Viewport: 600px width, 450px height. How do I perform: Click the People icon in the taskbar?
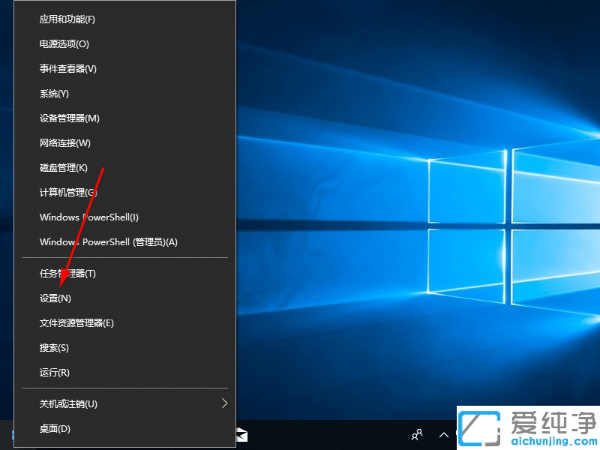tap(416, 435)
